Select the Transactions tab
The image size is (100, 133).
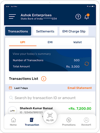click(18, 31)
